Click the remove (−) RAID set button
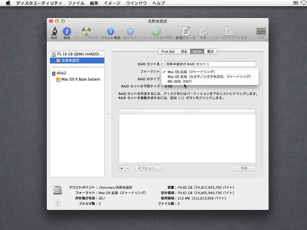 coord(127,168)
